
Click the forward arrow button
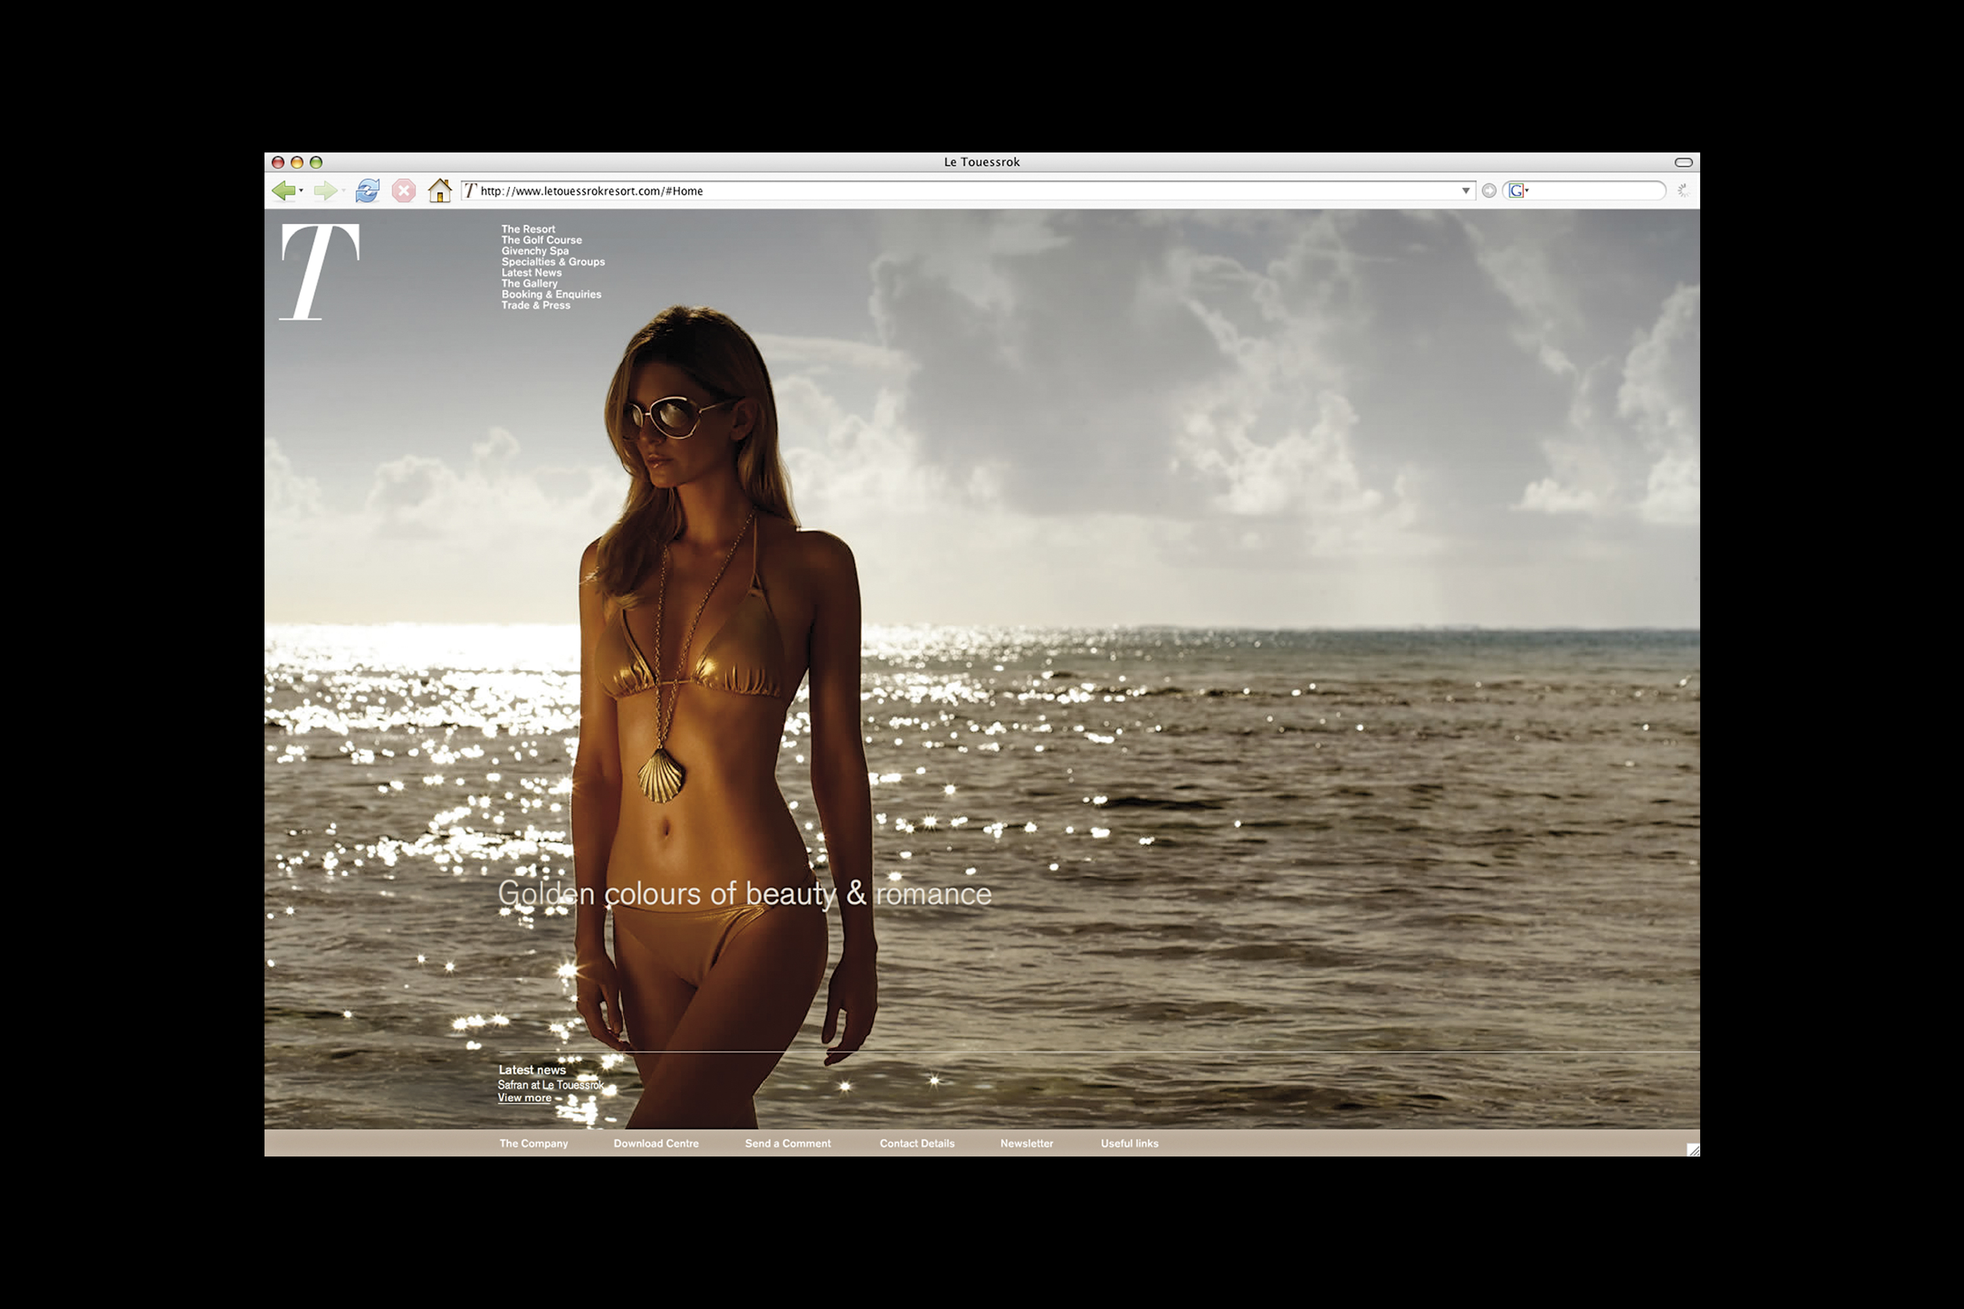(x=324, y=191)
